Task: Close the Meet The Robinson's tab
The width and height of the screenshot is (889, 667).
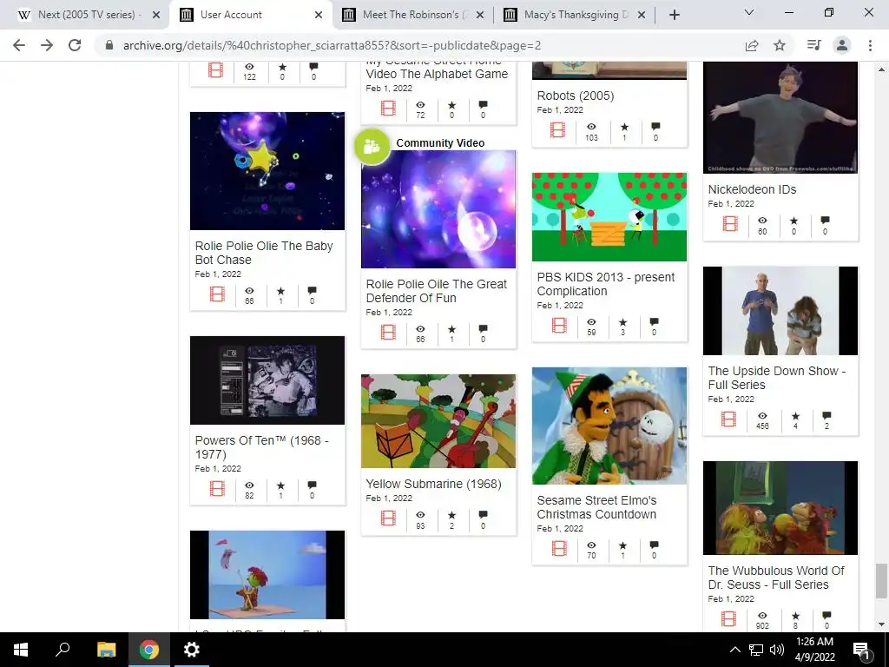Action: click(480, 16)
